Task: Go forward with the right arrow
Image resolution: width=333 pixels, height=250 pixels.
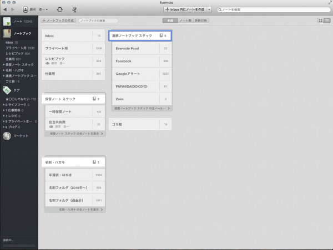Action: click(x=13, y=9)
